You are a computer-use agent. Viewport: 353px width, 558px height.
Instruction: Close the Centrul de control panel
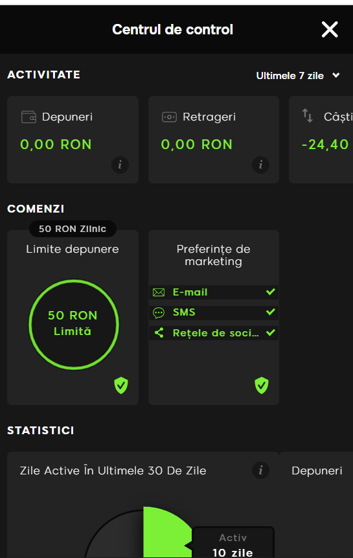pyautogui.click(x=330, y=30)
